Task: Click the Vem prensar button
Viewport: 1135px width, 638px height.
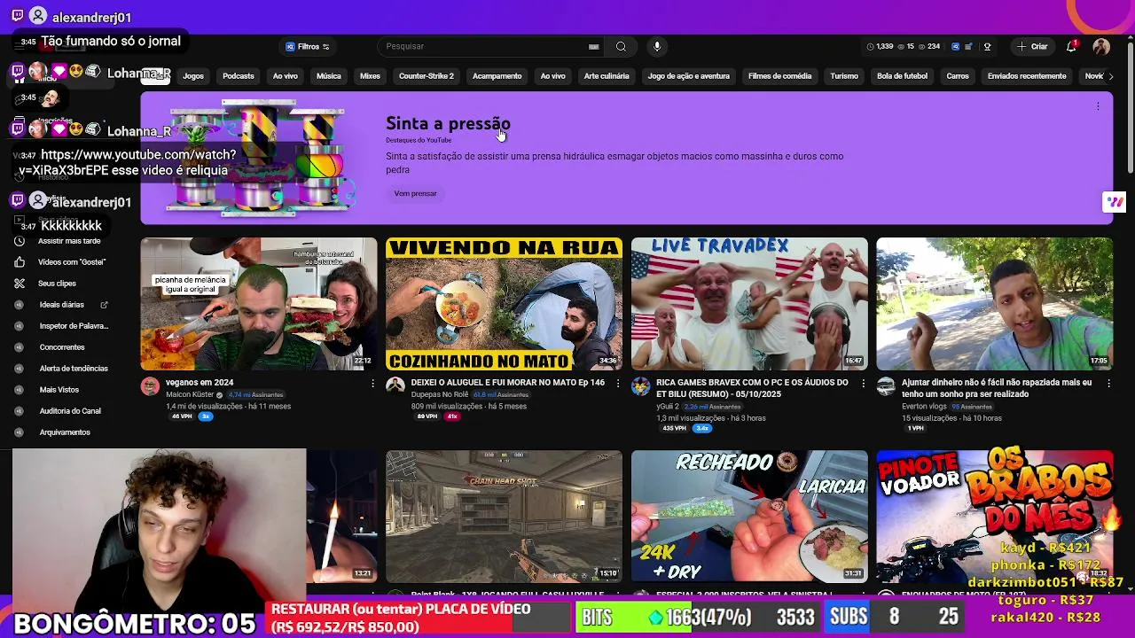Action: (415, 193)
